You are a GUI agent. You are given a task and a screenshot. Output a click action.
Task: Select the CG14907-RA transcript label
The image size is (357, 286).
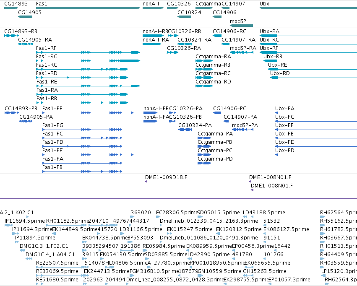(239, 39)
